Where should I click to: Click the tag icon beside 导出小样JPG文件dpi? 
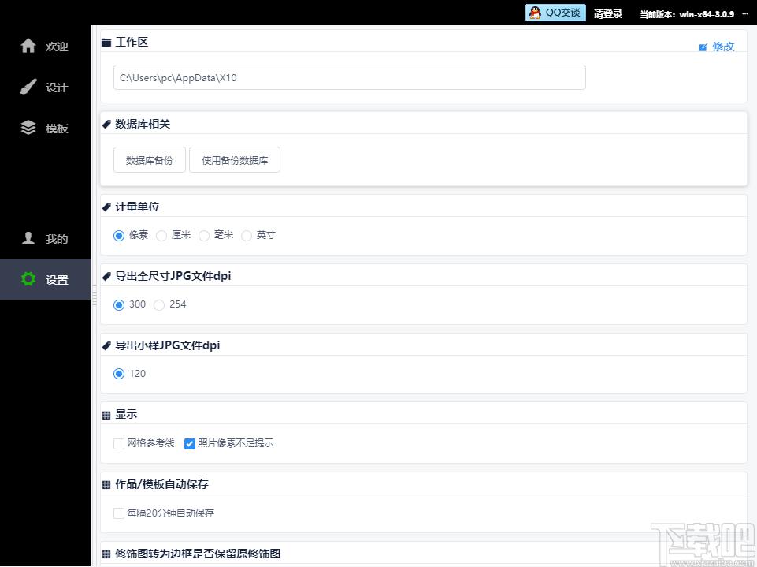tap(106, 346)
